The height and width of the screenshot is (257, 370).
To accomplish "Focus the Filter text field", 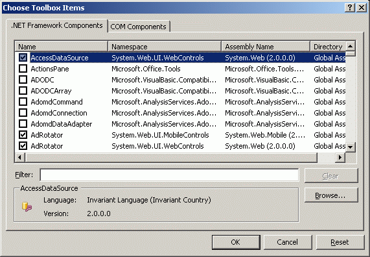I will (169, 175).
